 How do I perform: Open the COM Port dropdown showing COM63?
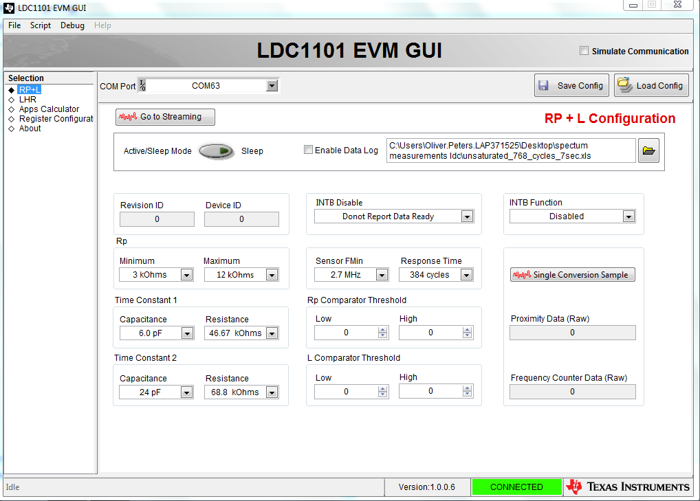click(x=272, y=86)
